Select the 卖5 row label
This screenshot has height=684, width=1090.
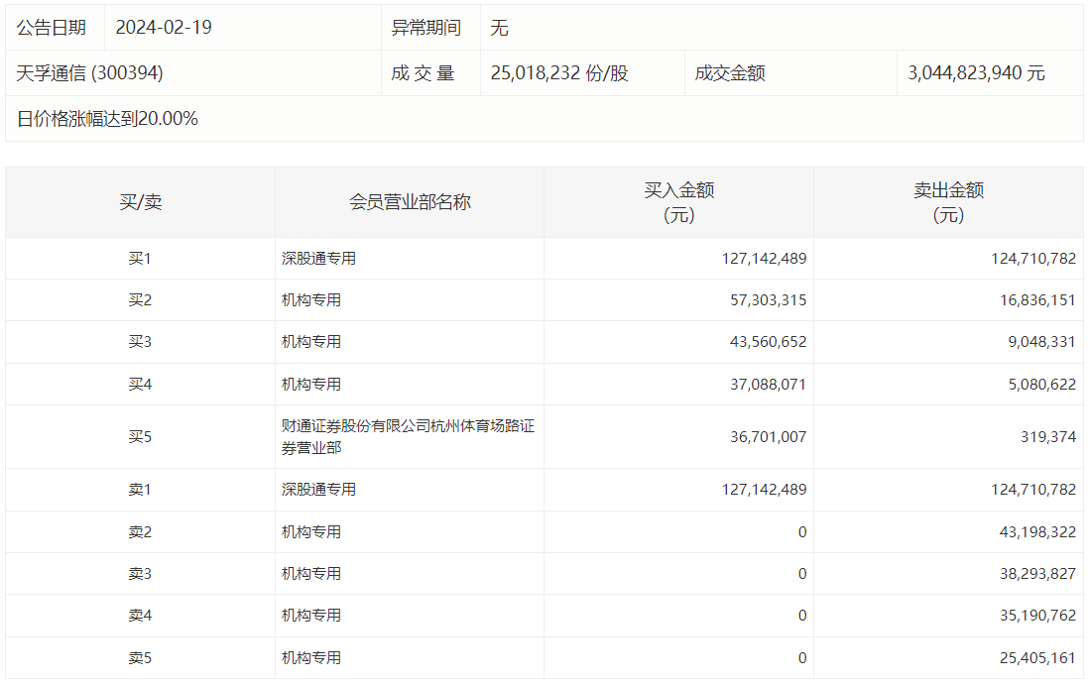(x=140, y=658)
